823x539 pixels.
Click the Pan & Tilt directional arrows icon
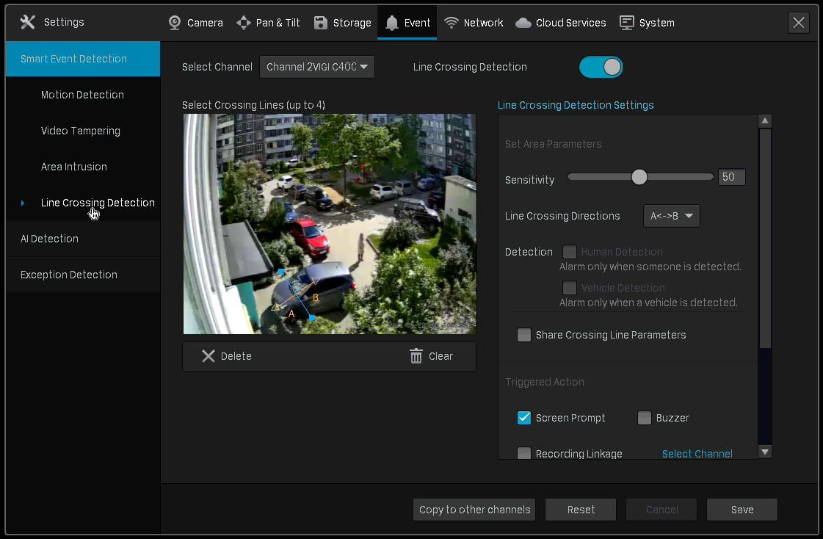(x=244, y=23)
